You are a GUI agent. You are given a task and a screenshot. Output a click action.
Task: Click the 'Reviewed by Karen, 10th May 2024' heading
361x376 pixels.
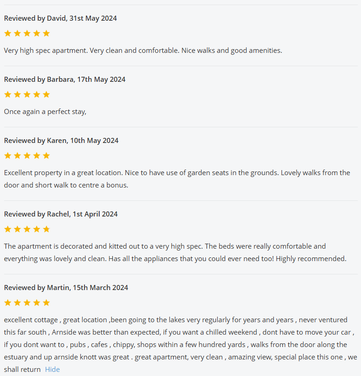61,141
